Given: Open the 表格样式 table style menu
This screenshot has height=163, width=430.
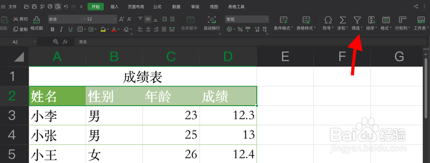Looking at the screenshot, I should tap(306, 23).
